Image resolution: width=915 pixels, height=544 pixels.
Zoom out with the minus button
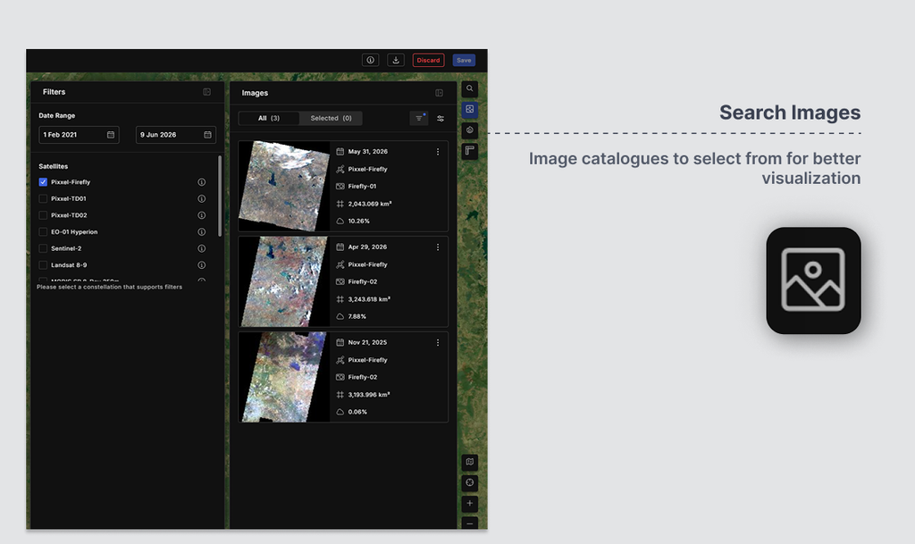click(470, 523)
